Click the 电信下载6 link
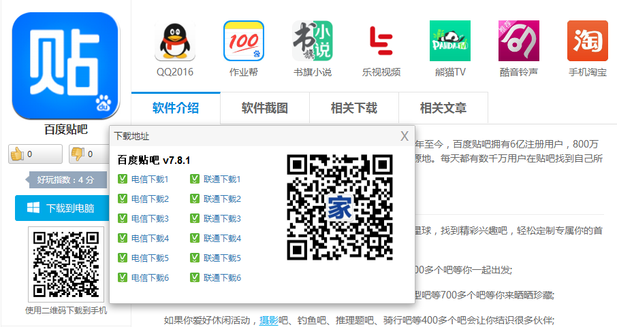The height and width of the screenshot is (327, 617). point(150,278)
